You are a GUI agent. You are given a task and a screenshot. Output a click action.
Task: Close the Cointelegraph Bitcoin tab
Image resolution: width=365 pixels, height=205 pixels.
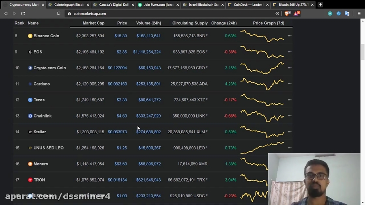(x=88, y=4)
